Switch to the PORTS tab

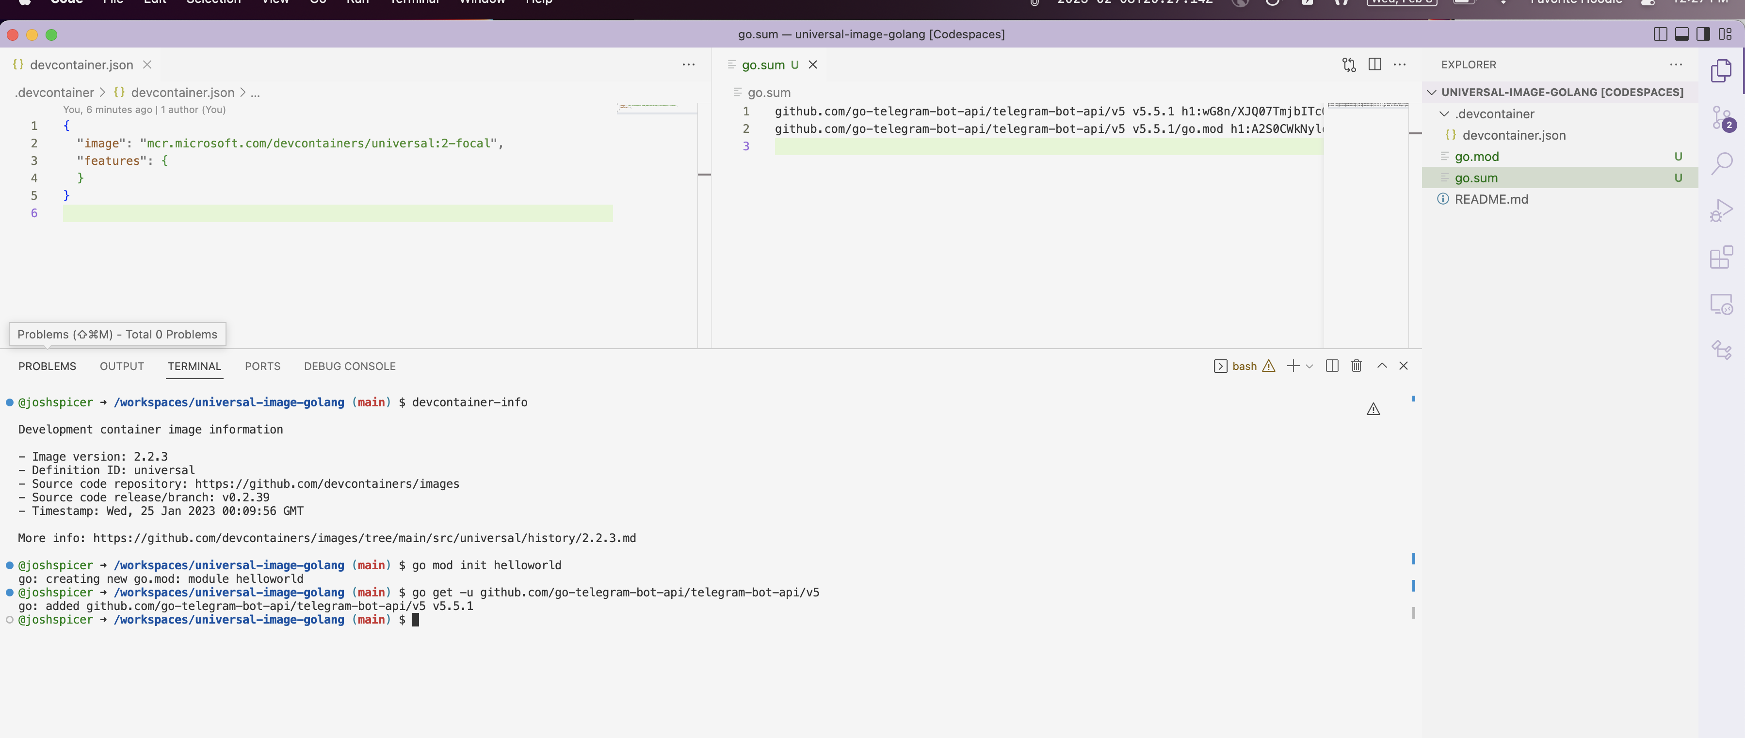[262, 366]
